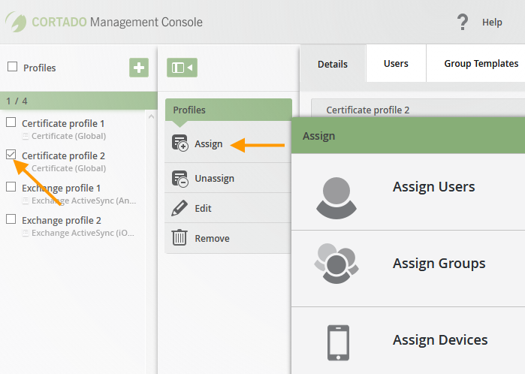Click the green Assign panel header
The image size is (525, 374).
(x=408, y=136)
